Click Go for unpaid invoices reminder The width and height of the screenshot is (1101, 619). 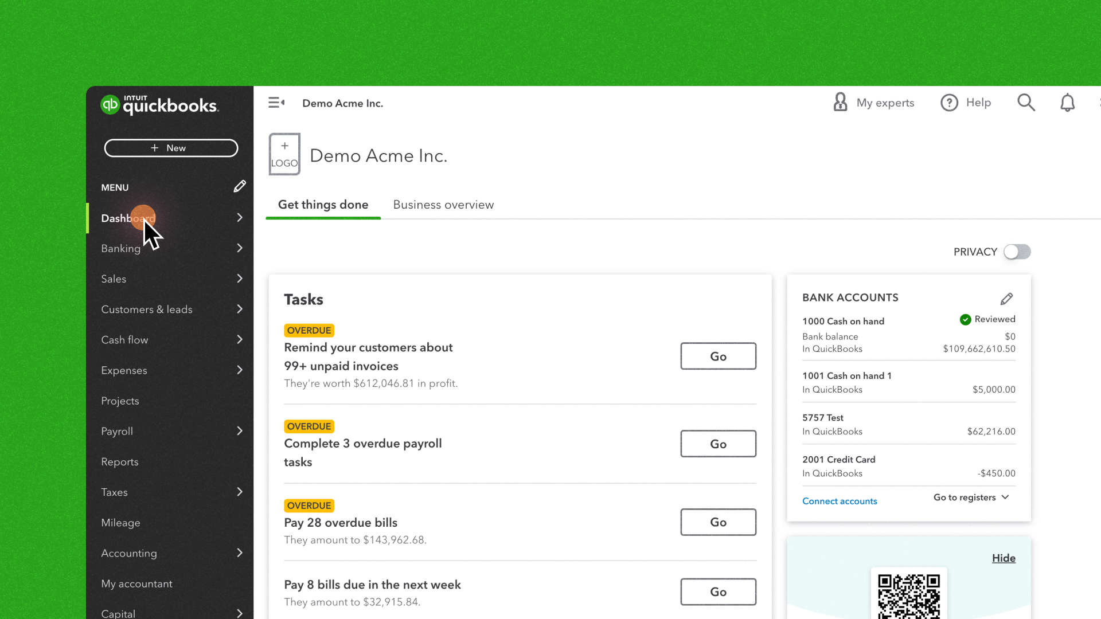click(x=718, y=356)
